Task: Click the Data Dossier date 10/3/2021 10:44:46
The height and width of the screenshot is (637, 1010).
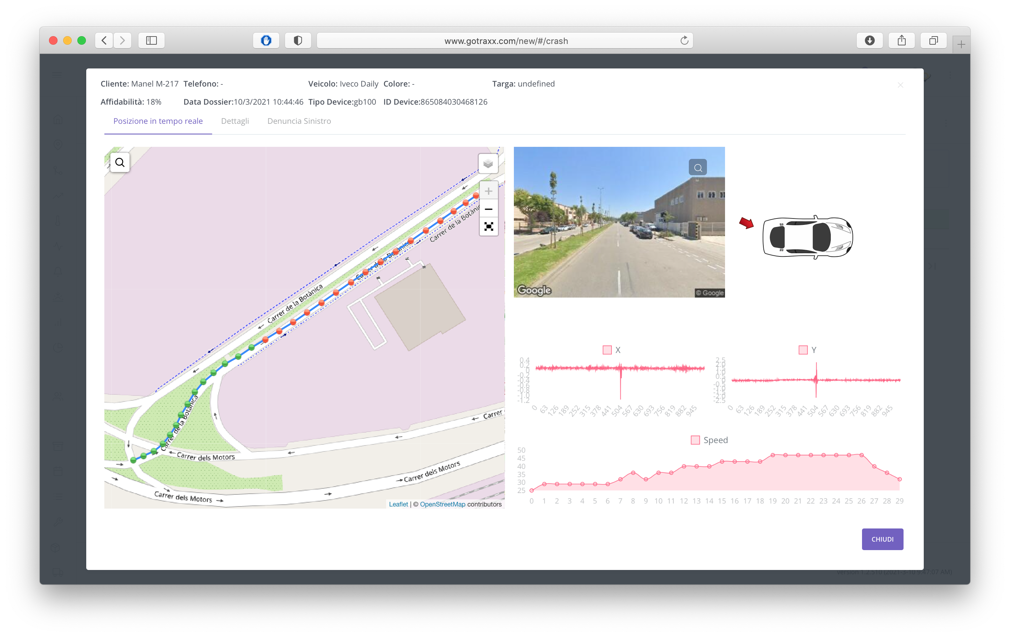Action: pos(268,102)
